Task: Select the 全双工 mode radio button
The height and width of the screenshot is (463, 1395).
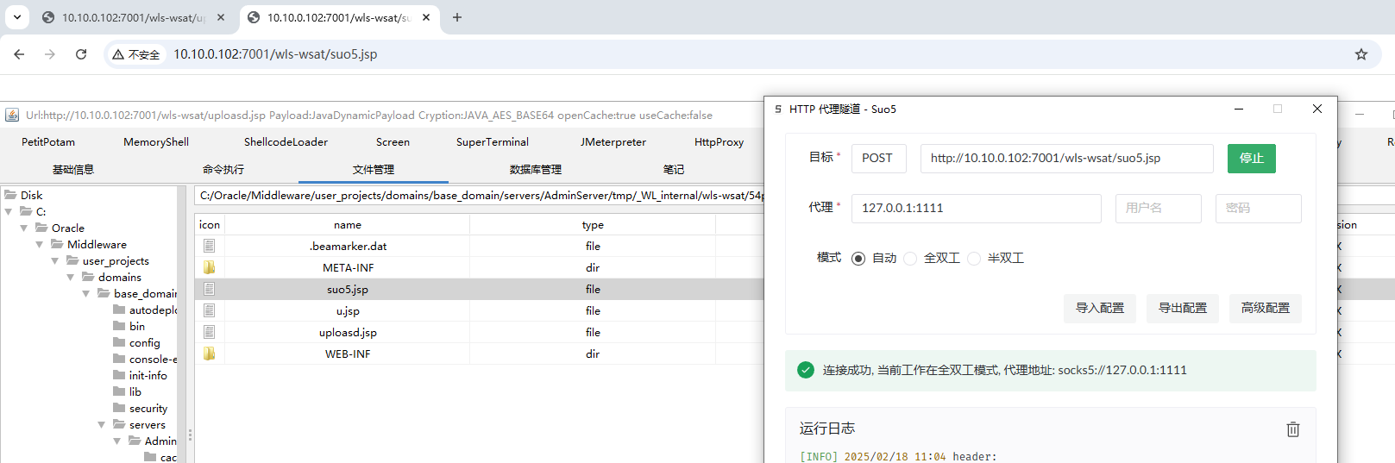Action: (910, 259)
